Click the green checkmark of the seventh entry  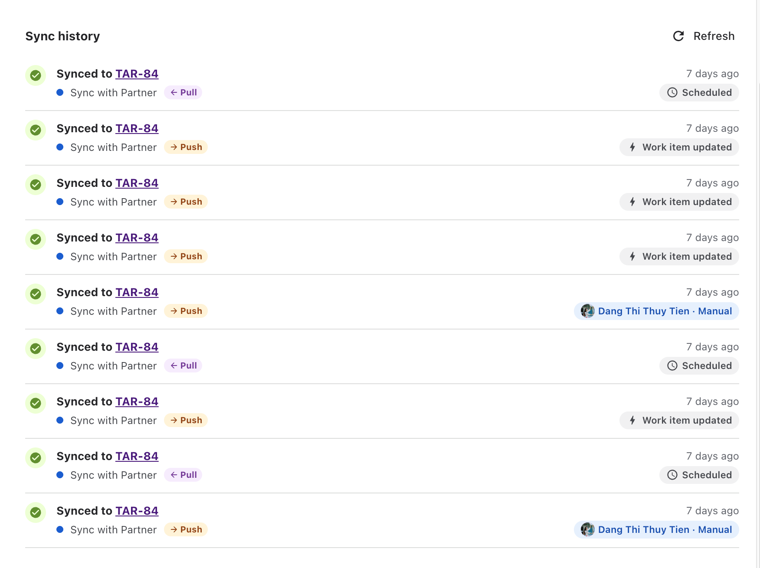click(x=36, y=403)
